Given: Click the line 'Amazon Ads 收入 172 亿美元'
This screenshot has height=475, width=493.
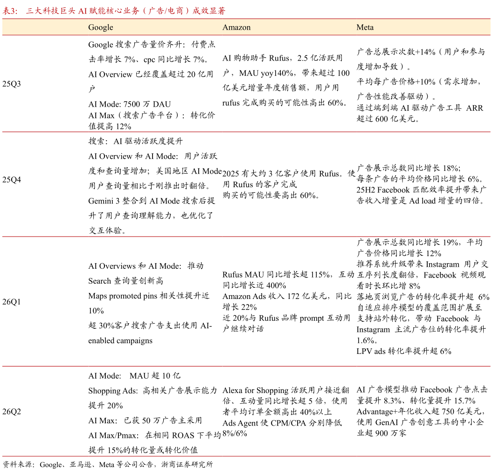Looking at the screenshot, I should [x=274, y=296].
